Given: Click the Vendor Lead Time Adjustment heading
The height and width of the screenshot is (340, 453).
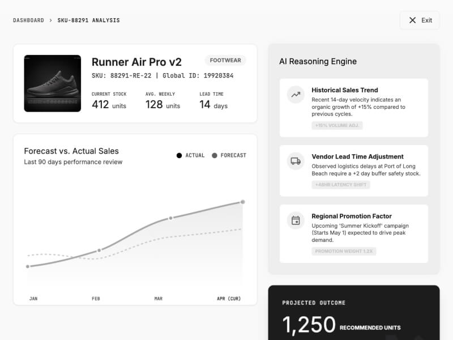Looking at the screenshot, I should [357, 156].
